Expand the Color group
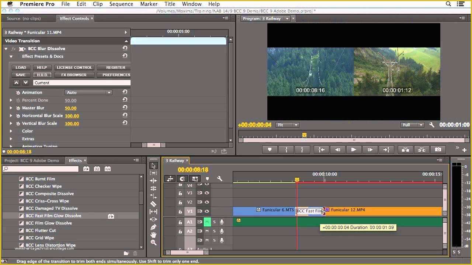The image size is (472, 265). [11, 131]
